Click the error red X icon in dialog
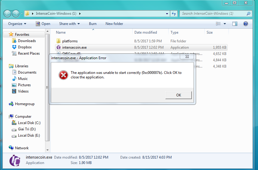258x170 pixels. [63, 75]
